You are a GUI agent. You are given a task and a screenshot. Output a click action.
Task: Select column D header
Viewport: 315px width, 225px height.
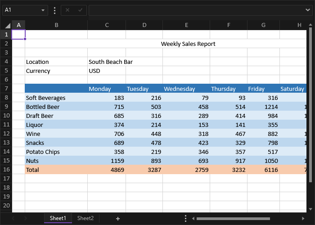point(144,25)
